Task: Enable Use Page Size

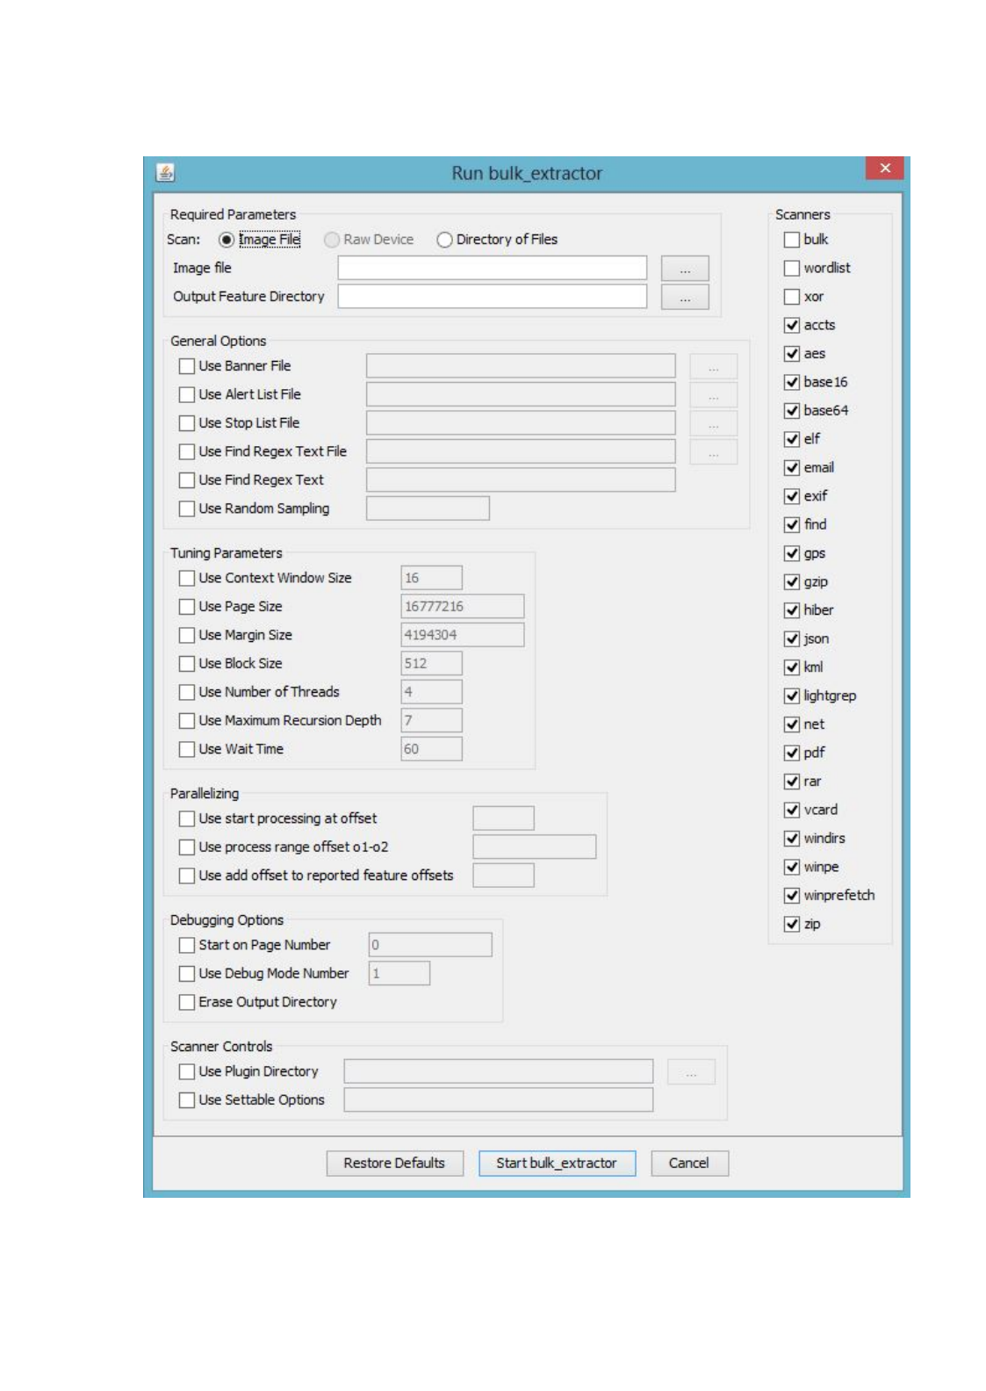Action: point(186,607)
